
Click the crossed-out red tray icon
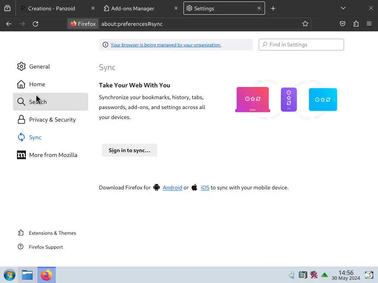click(x=314, y=275)
